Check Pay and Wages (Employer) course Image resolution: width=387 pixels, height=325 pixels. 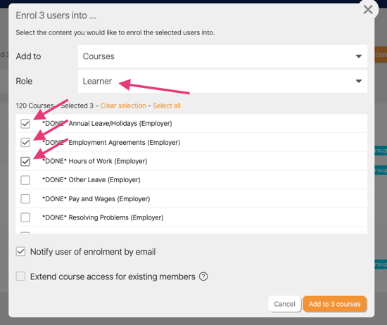(25, 199)
